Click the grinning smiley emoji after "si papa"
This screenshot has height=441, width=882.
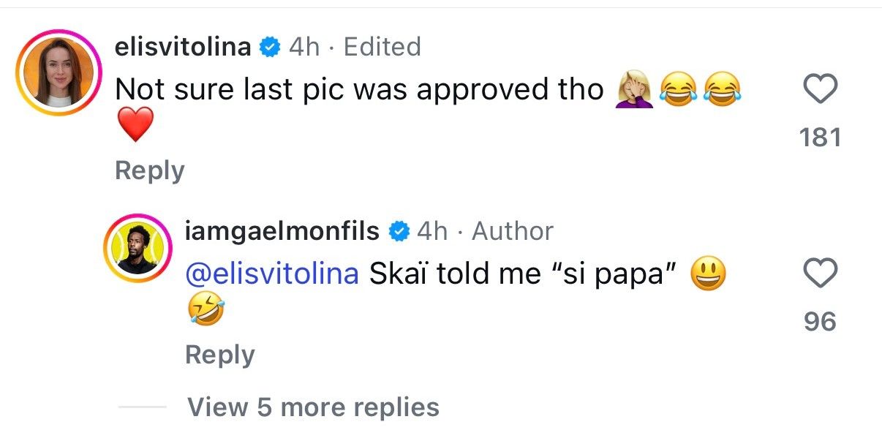click(709, 275)
